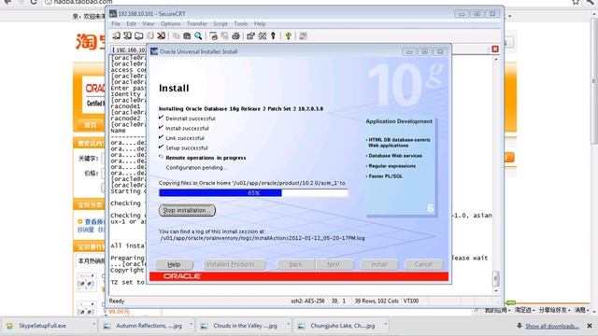
Task: Click the Find magnifier toolbar icon
Action: coord(198,35)
